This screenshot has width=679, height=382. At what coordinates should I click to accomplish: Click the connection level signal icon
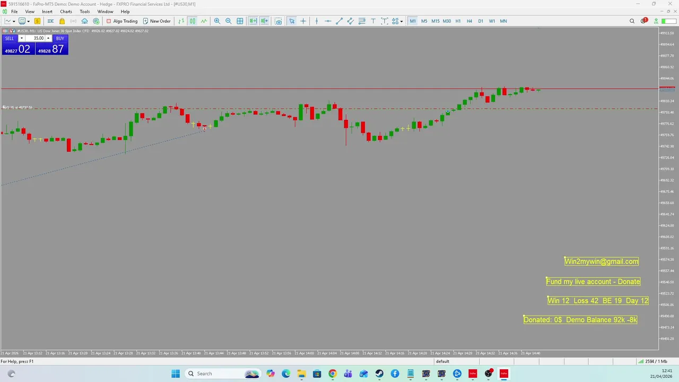tap(656, 21)
